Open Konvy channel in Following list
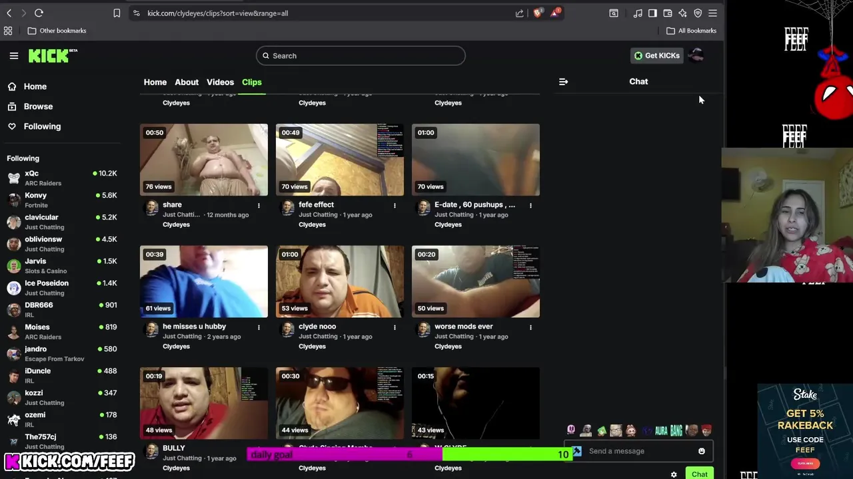853x479 pixels. pyautogui.click(x=62, y=200)
